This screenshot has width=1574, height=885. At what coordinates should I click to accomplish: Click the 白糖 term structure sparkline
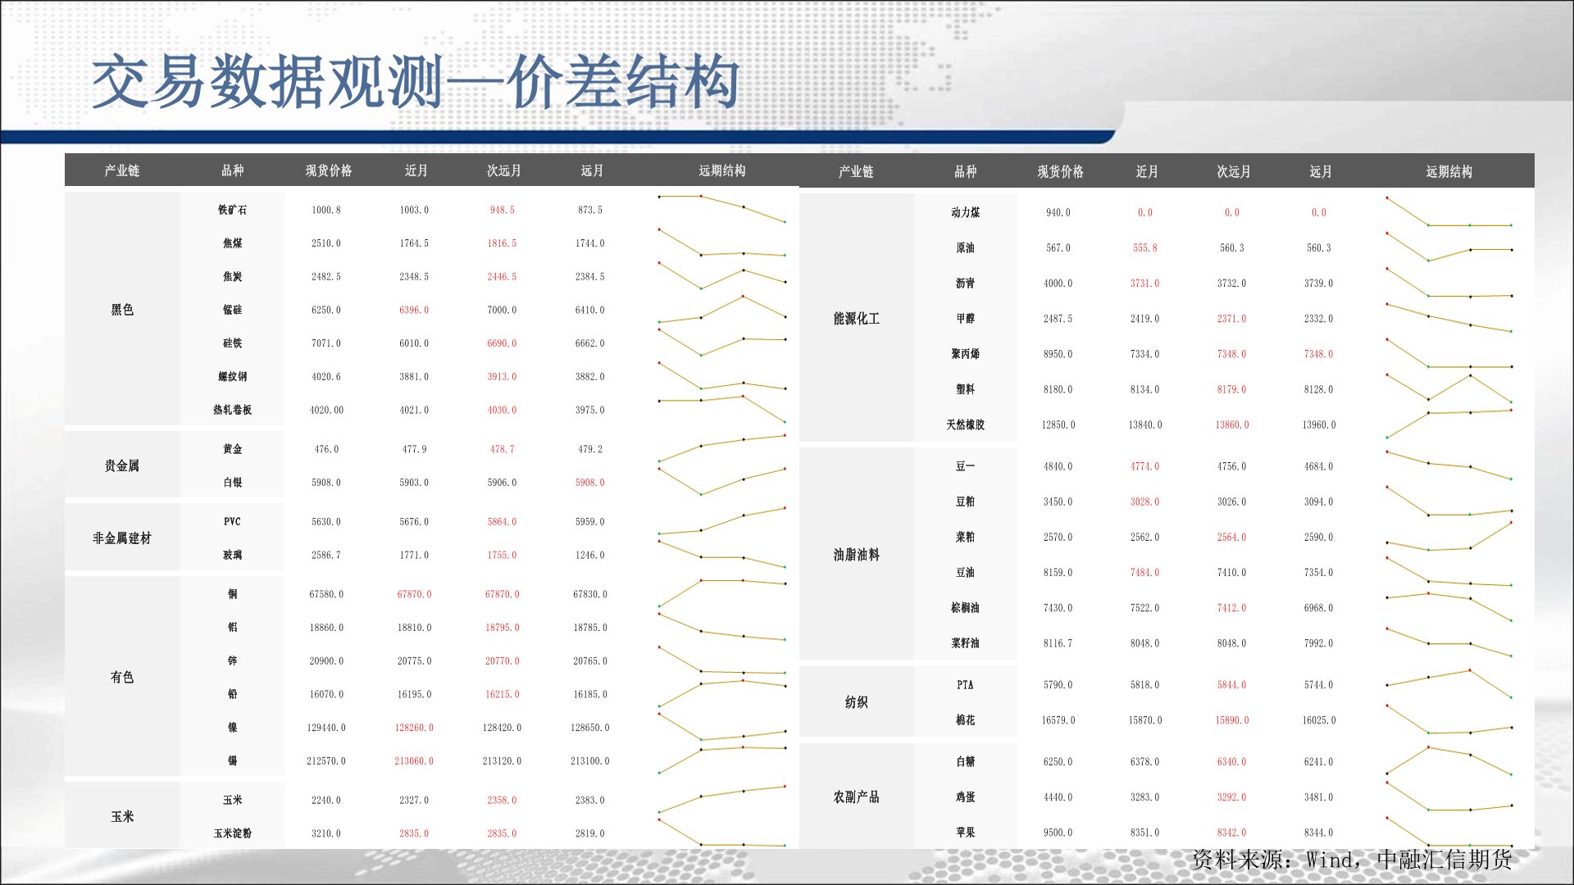point(1449,761)
